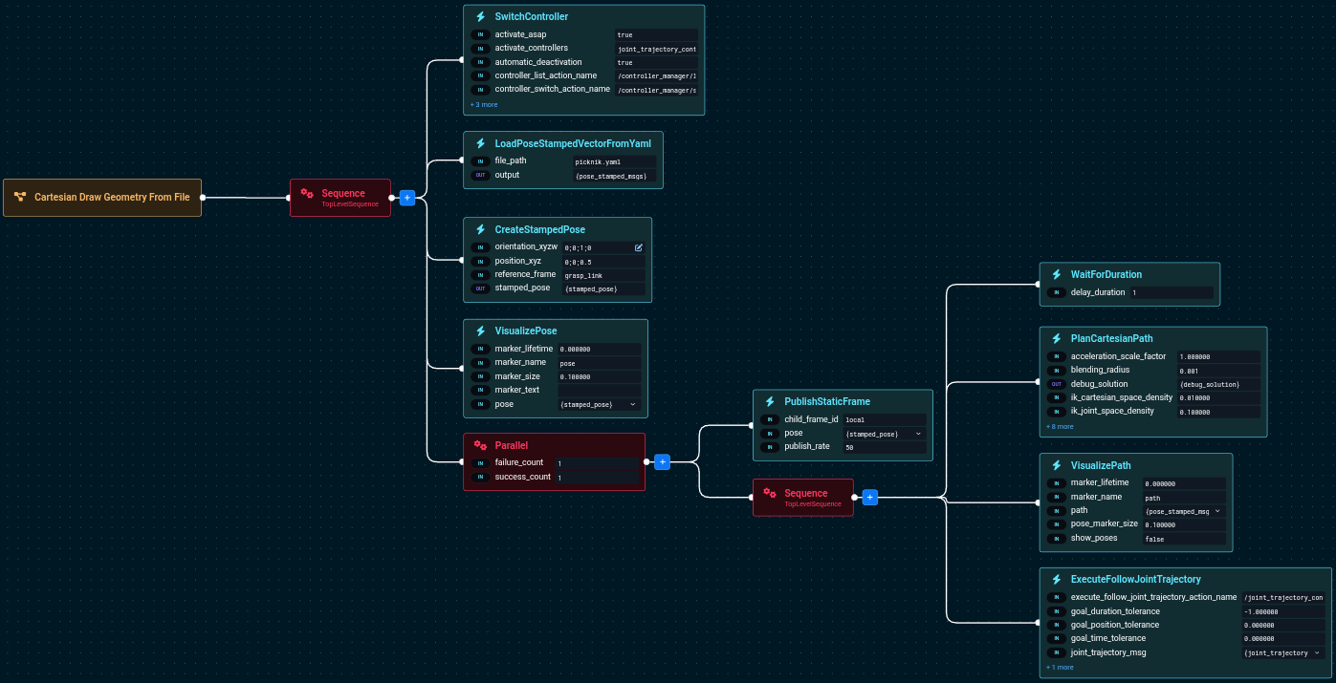This screenshot has width=1336, height=683.
Task: Edit the automatic_deactivation true field
Action: tap(656, 62)
